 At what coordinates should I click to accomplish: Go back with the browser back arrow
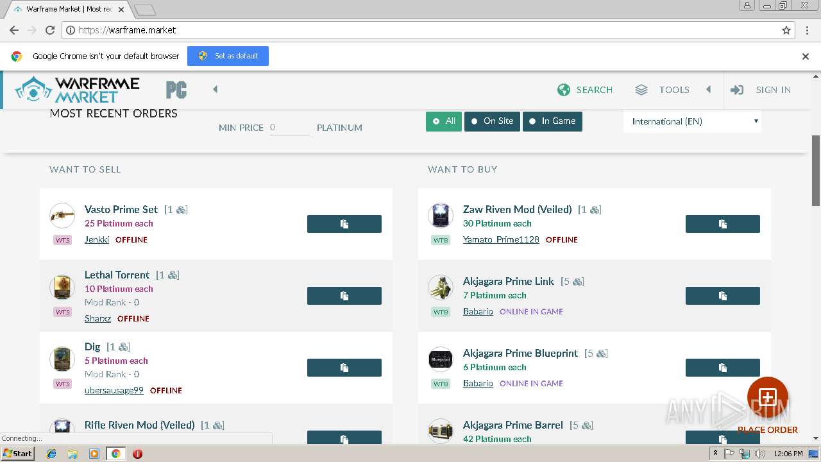13,30
